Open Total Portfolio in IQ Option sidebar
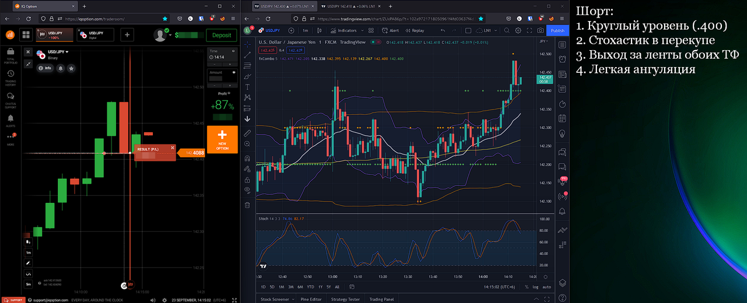Screen dimensions: 747x303 (11, 55)
